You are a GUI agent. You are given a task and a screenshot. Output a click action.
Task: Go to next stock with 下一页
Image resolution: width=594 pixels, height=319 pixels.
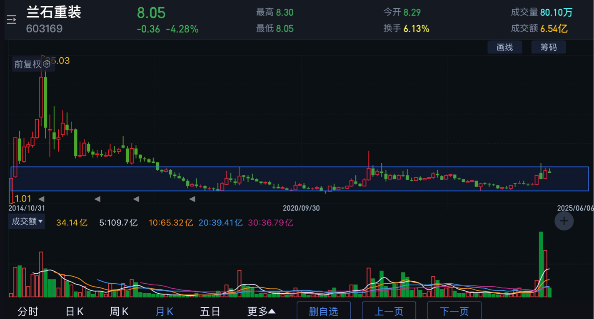454,311
